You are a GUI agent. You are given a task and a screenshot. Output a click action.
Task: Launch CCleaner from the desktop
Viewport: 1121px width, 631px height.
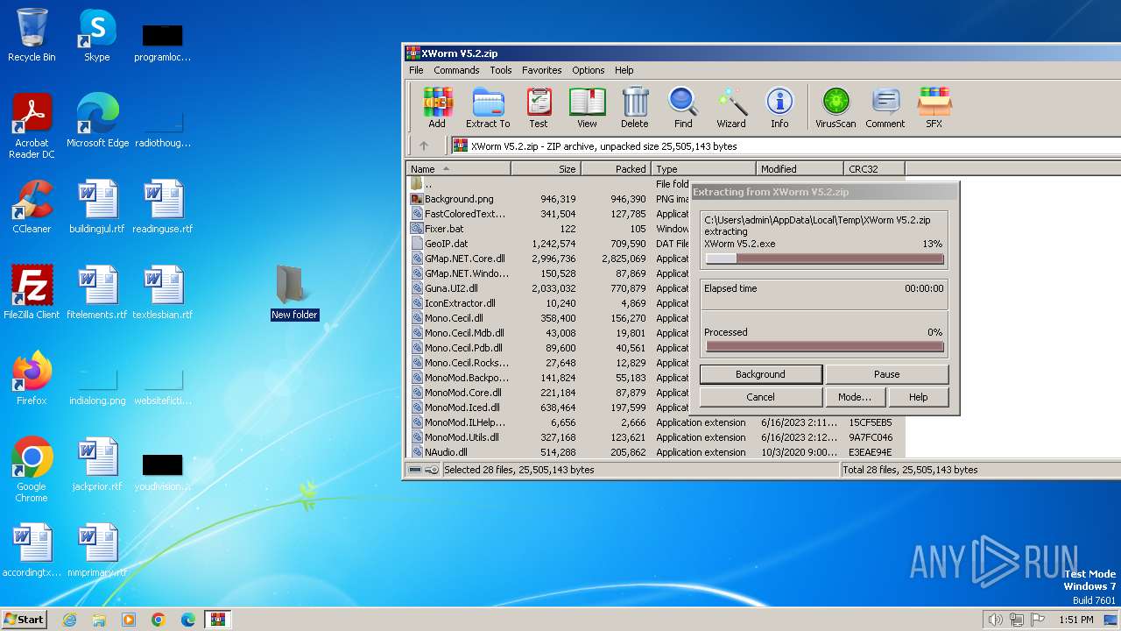click(x=32, y=207)
